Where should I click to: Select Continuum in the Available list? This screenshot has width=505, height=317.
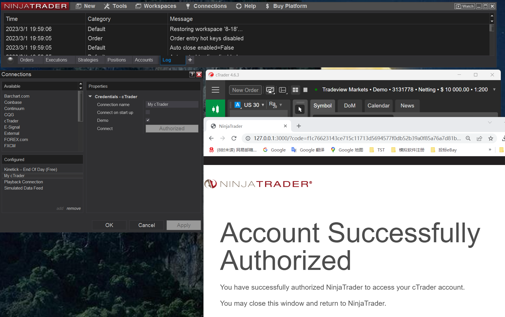(14, 109)
